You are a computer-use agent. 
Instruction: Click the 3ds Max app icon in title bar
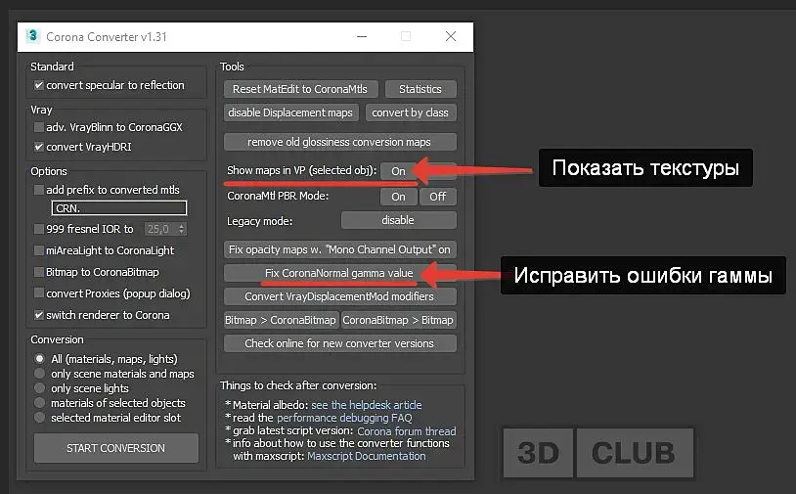click(32, 36)
